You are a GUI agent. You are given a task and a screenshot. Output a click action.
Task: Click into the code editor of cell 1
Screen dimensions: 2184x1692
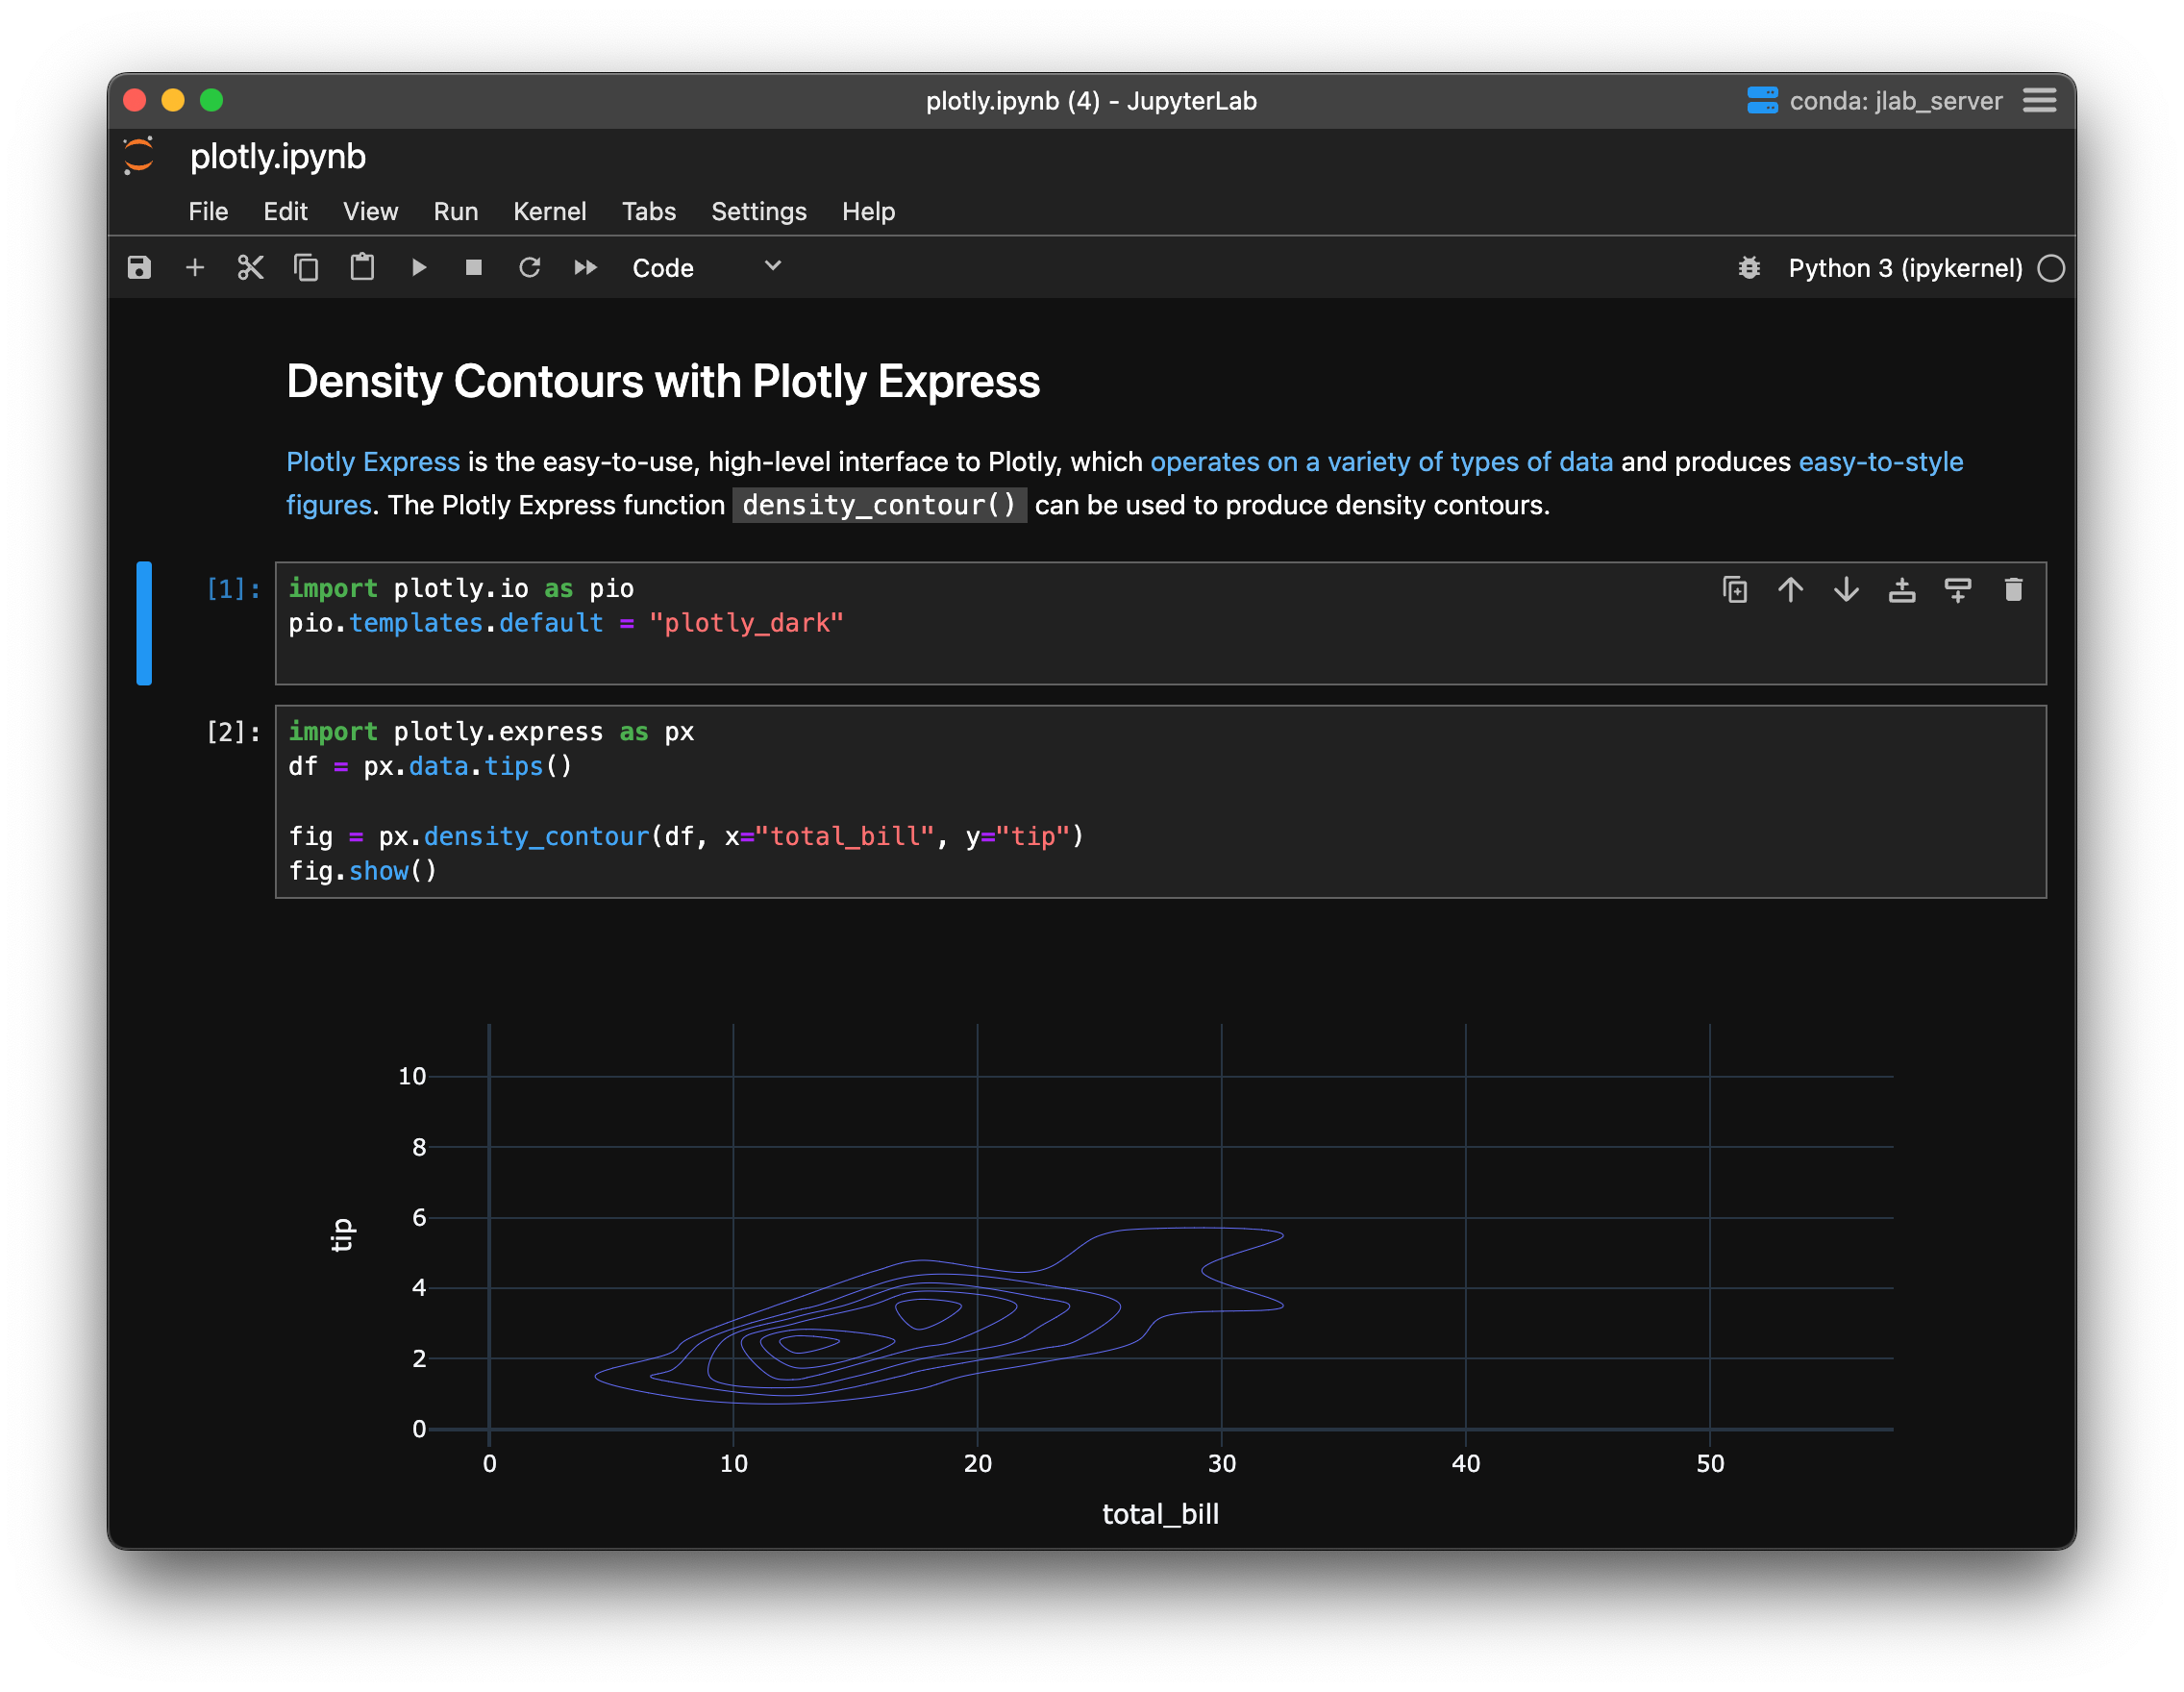coord(1160,624)
